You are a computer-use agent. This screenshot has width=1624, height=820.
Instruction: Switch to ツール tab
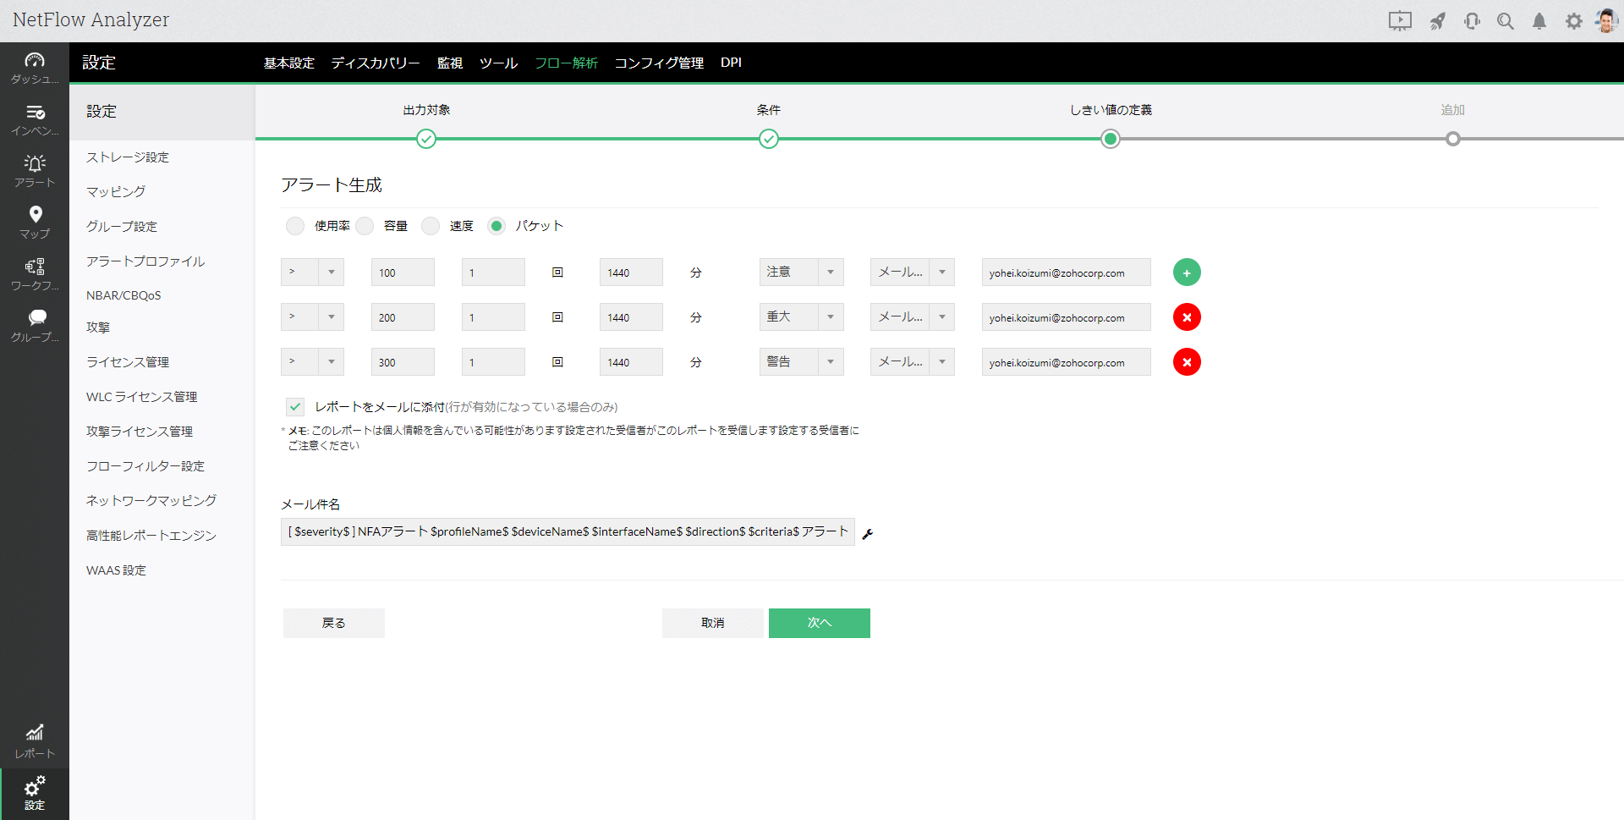click(498, 63)
